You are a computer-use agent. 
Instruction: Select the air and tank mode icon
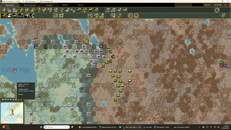click(x=32, y=16)
